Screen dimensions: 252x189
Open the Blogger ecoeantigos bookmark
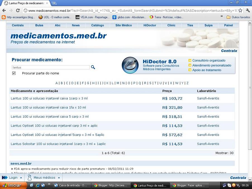click(18, 17)
